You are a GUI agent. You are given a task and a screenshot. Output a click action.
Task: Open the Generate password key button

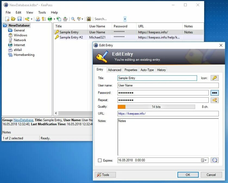pyautogui.click(x=215, y=100)
